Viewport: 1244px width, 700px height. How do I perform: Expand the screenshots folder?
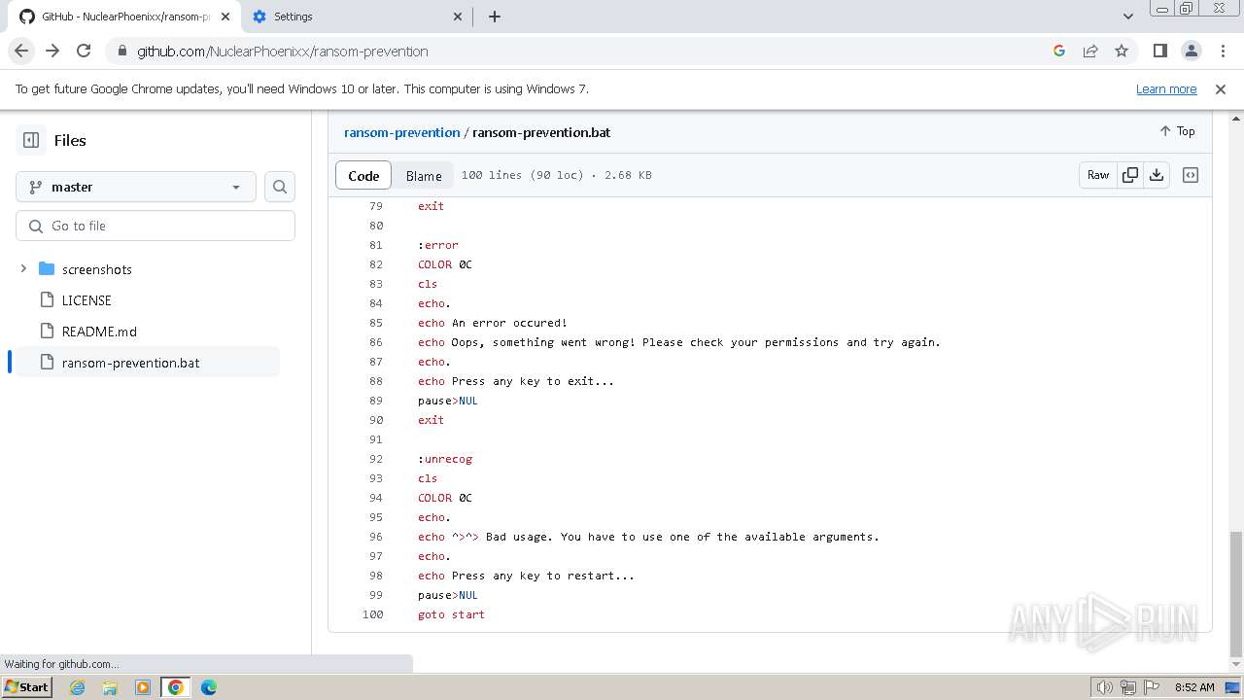pyautogui.click(x=23, y=268)
